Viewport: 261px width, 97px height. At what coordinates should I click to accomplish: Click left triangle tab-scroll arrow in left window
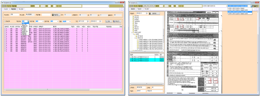120,9
